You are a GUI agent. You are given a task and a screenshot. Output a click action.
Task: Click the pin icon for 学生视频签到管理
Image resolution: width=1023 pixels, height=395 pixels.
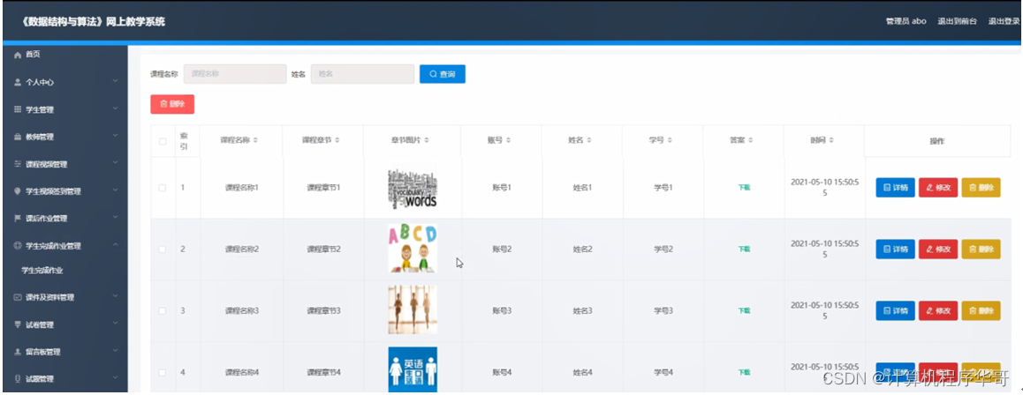tap(18, 191)
